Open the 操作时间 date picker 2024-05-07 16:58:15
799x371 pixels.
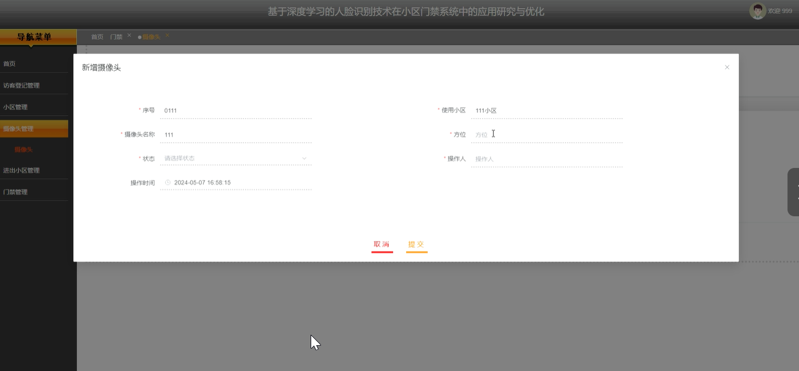[236, 182]
